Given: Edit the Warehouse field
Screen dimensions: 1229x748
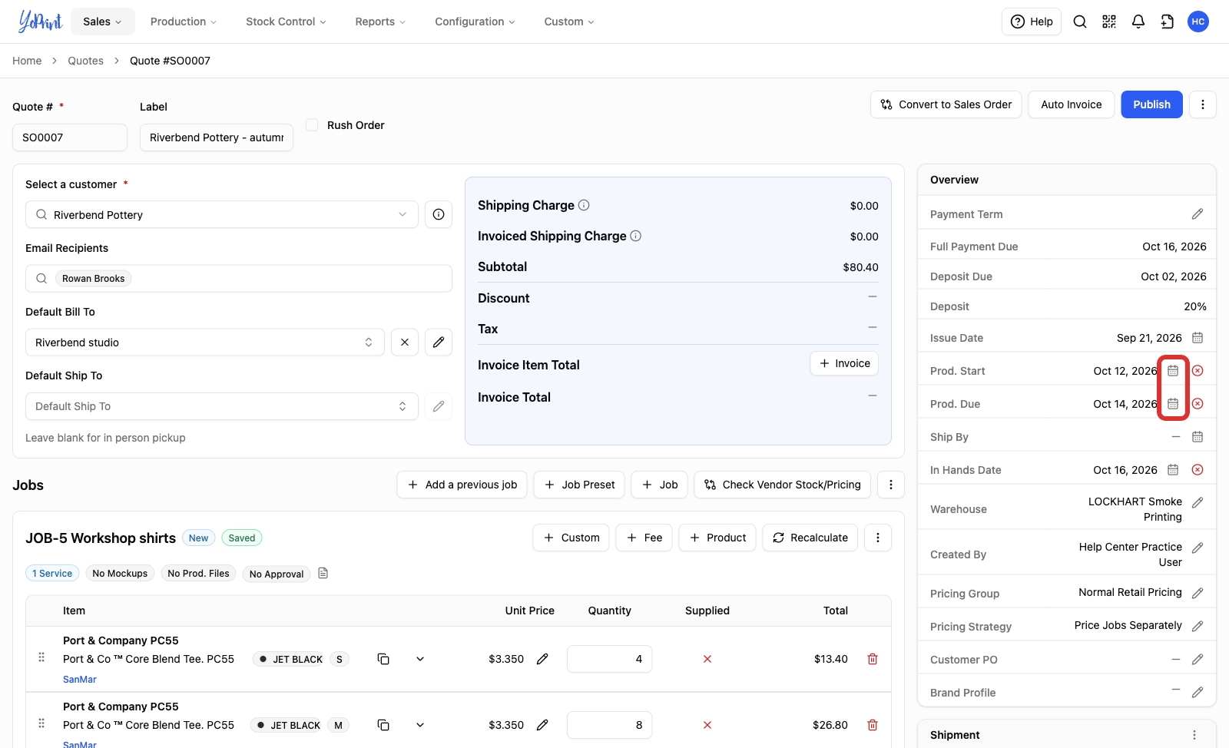Looking at the screenshot, I should coord(1198,503).
